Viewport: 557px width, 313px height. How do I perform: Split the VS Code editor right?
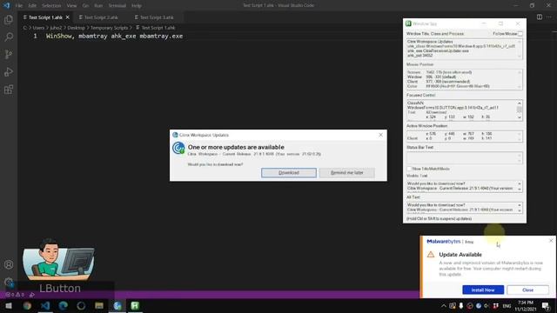(540, 17)
